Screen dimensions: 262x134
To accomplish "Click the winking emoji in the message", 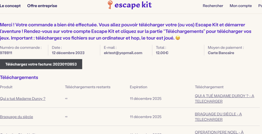I will coord(178,38).
